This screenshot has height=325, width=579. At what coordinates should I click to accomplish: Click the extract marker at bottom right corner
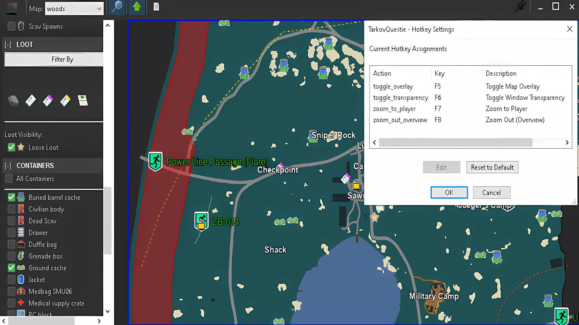(562, 317)
